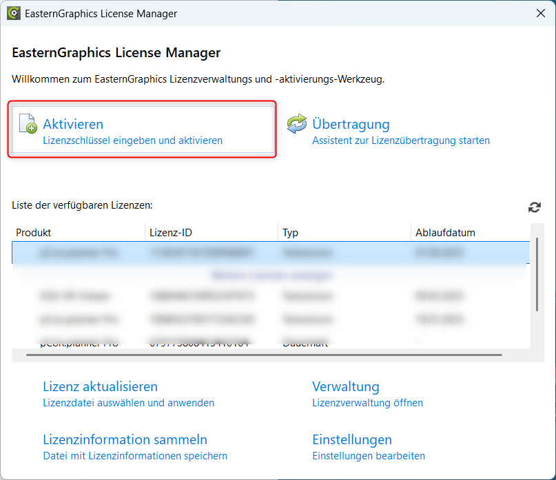Click the green arrows Übertragung icon
The image size is (556, 480).
pyautogui.click(x=297, y=124)
